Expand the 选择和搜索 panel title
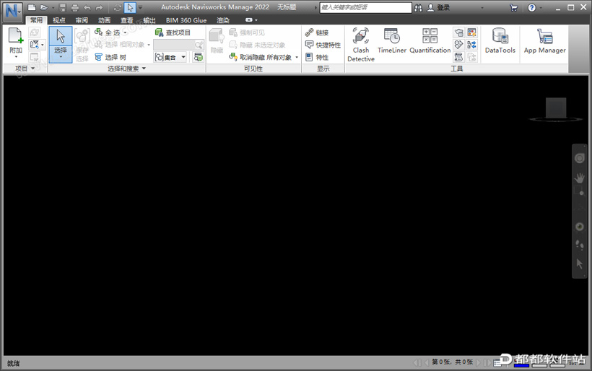This screenshot has height=371, width=592. (x=126, y=69)
